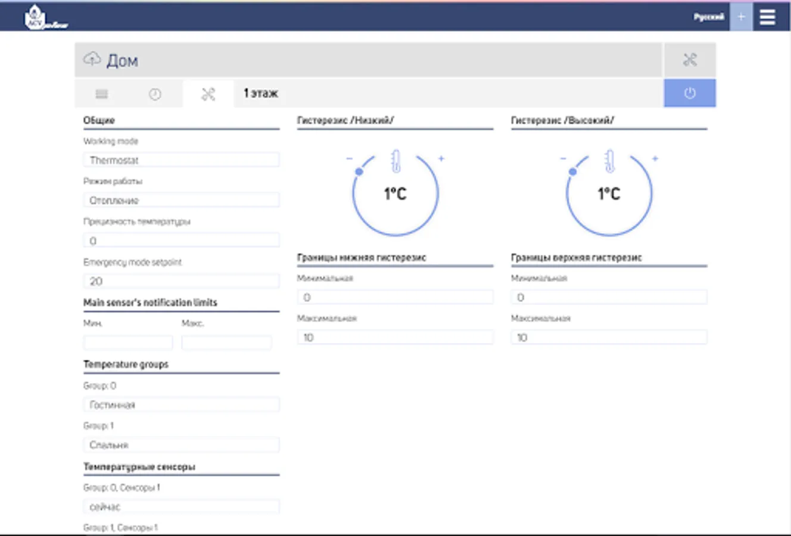Decrease low hysteresis with minus sign
791x536 pixels.
click(x=350, y=158)
